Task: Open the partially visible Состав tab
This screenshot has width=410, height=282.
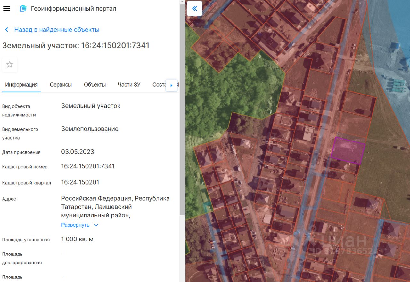Action: tap(159, 85)
